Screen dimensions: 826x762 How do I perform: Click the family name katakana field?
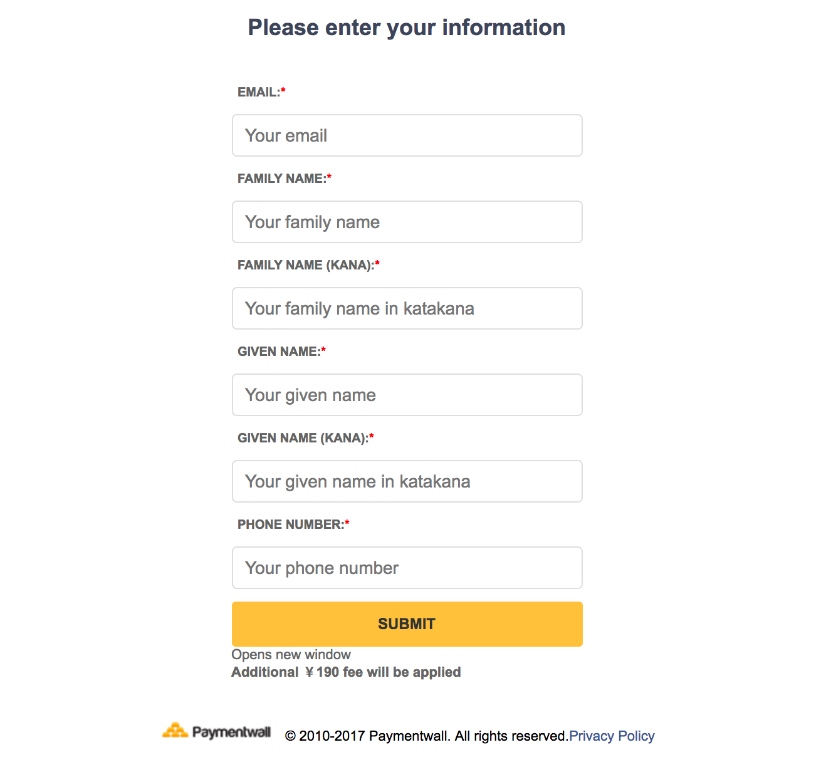click(407, 308)
